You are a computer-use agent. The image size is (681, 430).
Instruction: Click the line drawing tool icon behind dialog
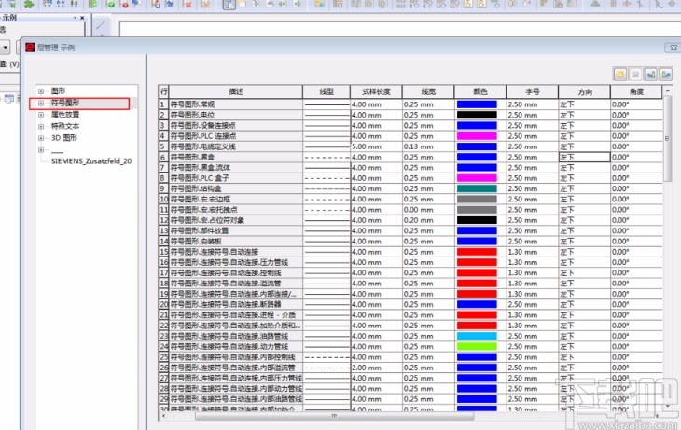click(x=101, y=25)
